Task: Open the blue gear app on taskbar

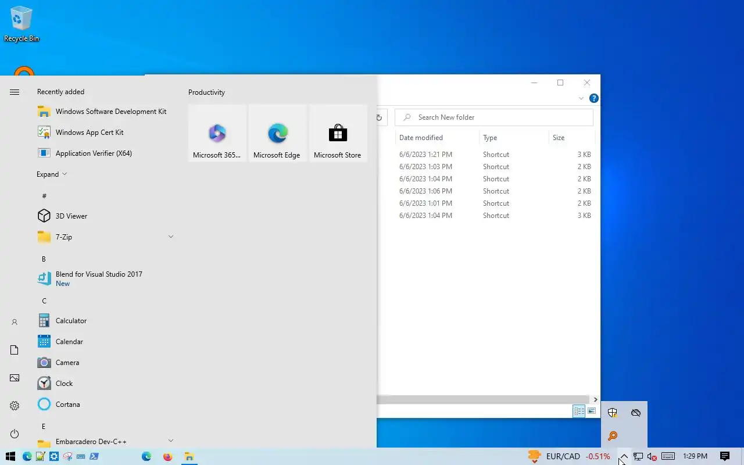Action: [53, 456]
